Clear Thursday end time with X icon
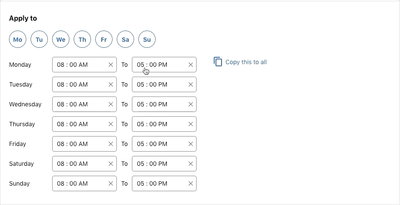The height and width of the screenshot is (205, 400). [191, 124]
